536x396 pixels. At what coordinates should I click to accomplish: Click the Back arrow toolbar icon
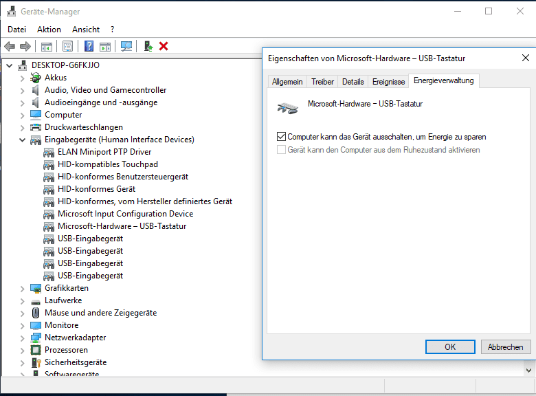click(x=10, y=46)
